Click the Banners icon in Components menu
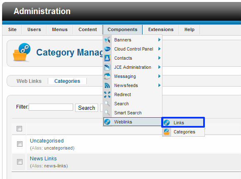The height and width of the screenshot is (179, 241). (107, 40)
